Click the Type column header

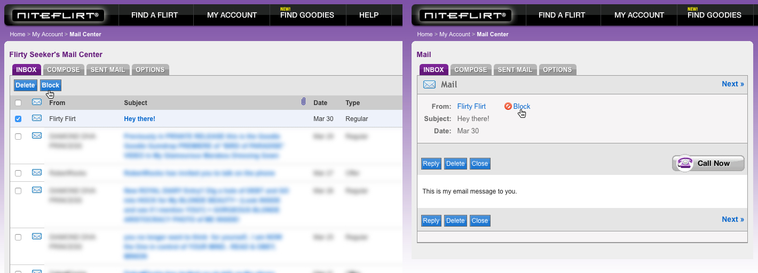(353, 103)
